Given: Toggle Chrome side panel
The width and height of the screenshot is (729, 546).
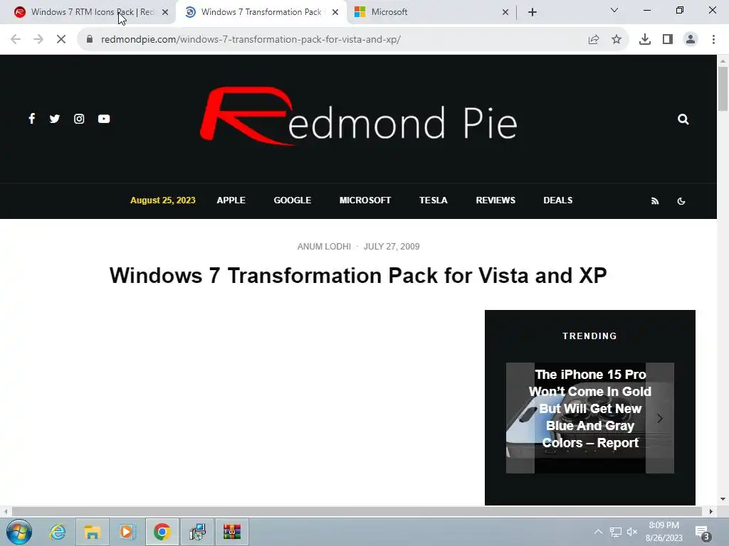Looking at the screenshot, I should (x=668, y=40).
